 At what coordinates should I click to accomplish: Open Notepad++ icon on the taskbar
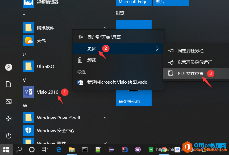click(98, 150)
